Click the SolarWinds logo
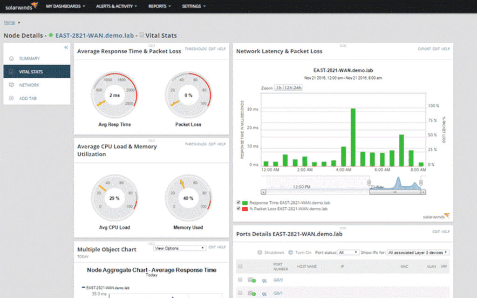The height and width of the screenshot is (298, 477). click(x=21, y=6)
